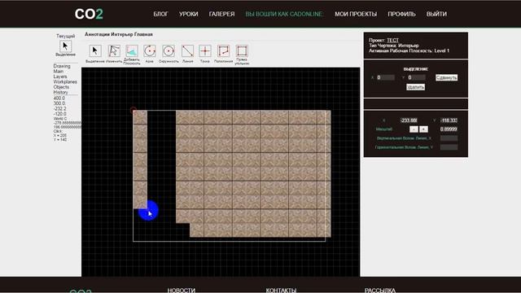Click the X coordinate field showing -233.888
The width and height of the screenshot is (521, 293).
pyautogui.click(x=409, y=120)
